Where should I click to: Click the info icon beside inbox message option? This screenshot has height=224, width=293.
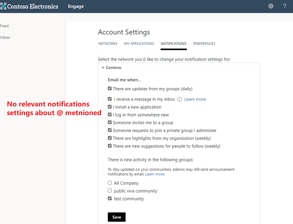pos(179,99)
